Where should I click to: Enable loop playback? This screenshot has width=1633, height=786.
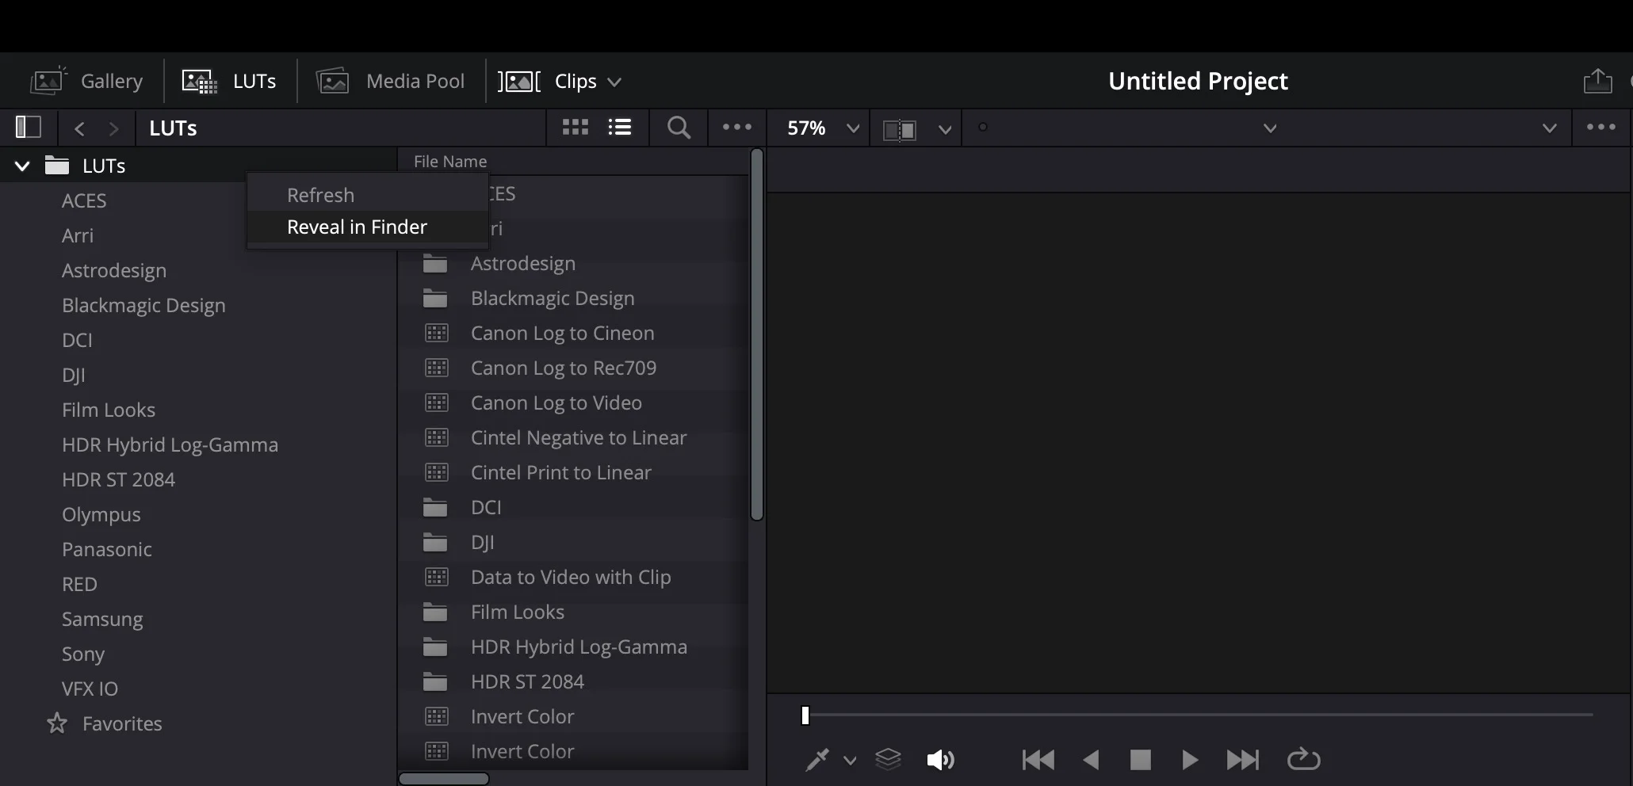(x=1303, y=760)
